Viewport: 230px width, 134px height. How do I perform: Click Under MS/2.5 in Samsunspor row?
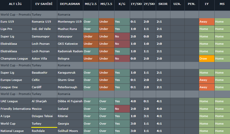pos(91,36)
